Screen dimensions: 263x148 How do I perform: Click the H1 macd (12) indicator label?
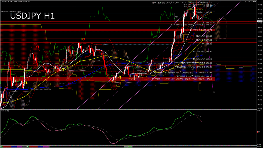(5, 111)
